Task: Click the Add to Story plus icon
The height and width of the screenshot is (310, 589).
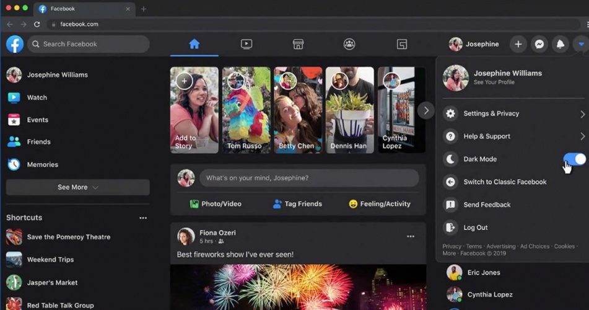Action: (x=184, y=81)
